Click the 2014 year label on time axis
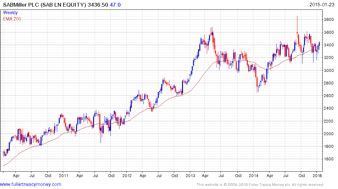Screen dimensions: 338x189 coord(253,175)
